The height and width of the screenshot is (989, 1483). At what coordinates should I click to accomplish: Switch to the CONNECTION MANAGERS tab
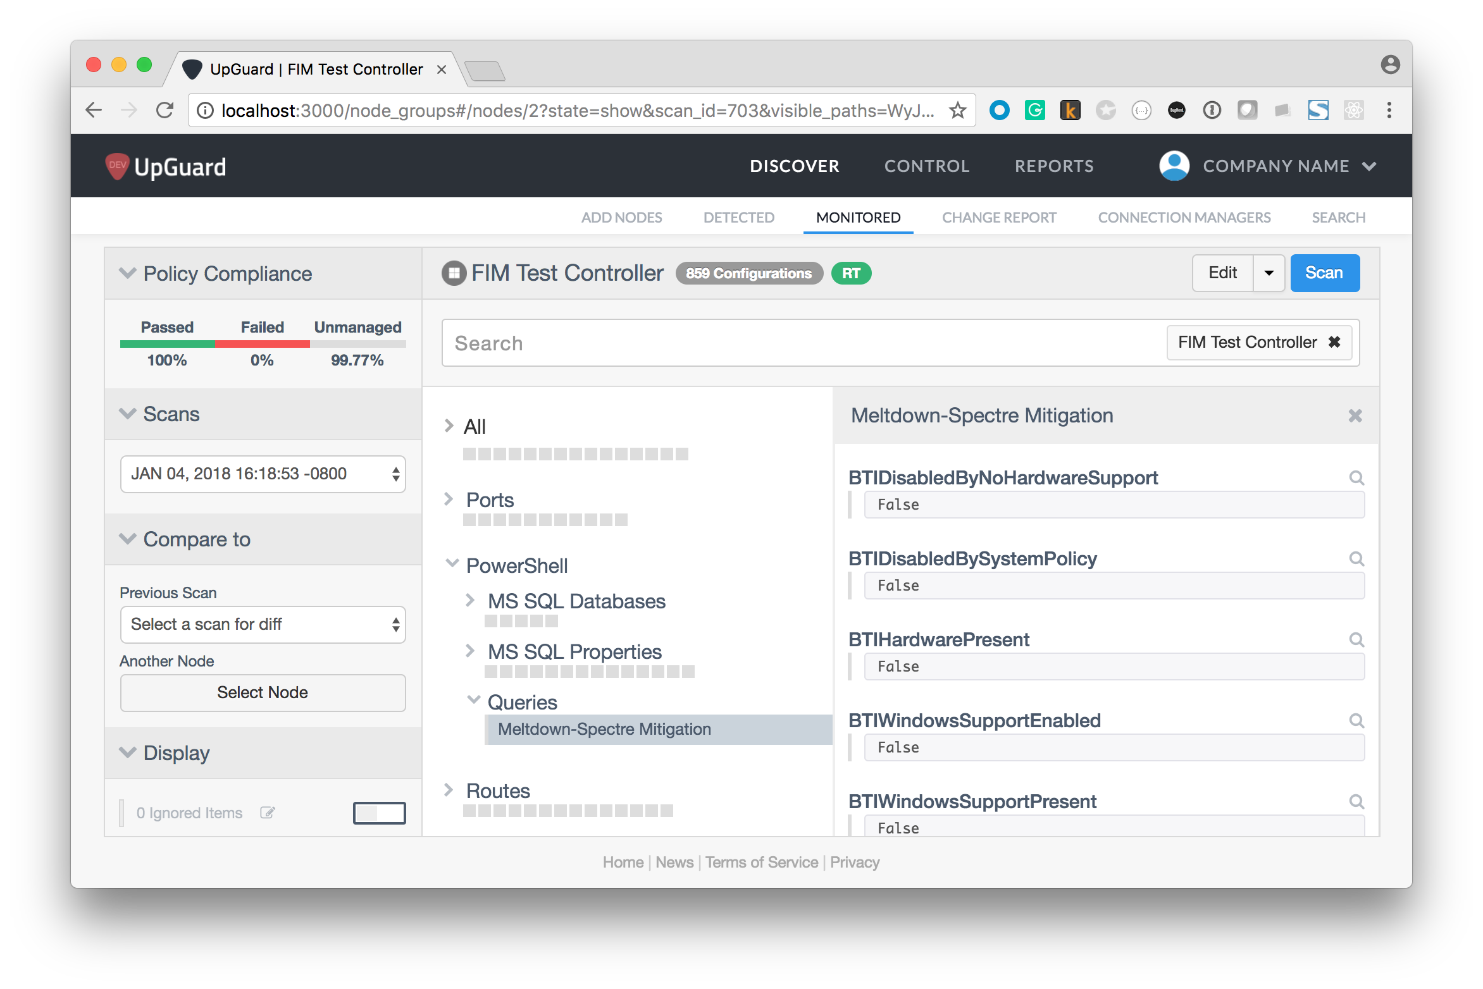tap(1184, 218)
